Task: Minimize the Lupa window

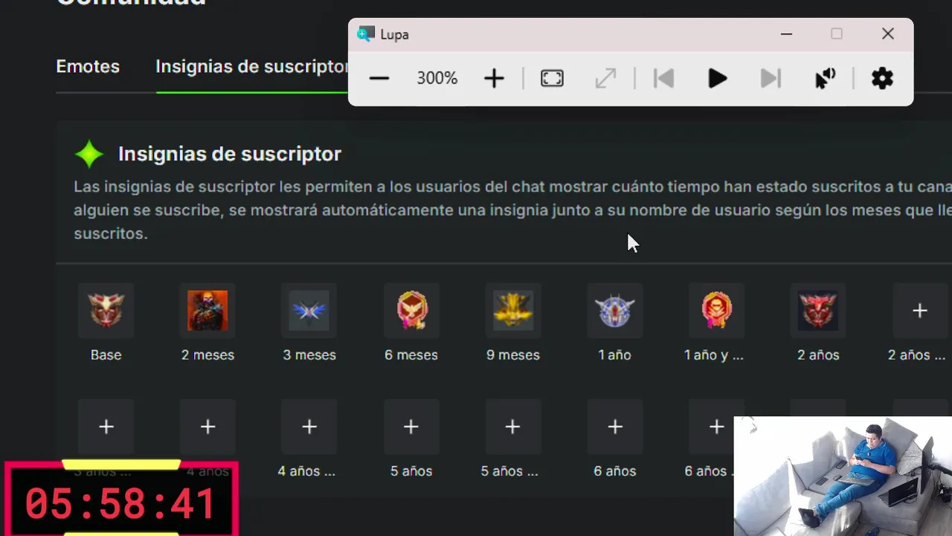Action: click(x=786, y=34)
